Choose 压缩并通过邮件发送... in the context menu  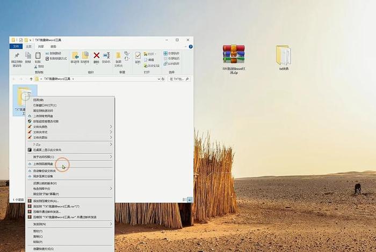click(x=70, y=212)
